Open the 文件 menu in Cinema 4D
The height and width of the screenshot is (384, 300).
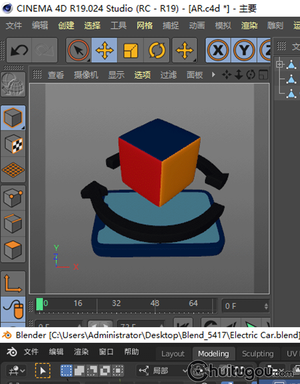coord(14,26)
